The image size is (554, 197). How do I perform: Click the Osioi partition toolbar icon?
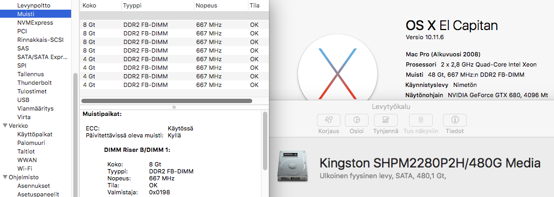tap(357, 120)
